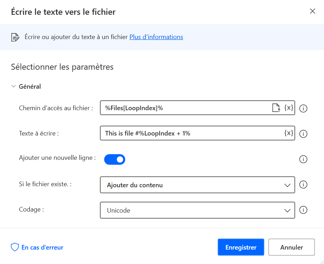Collapse the Général section
Screen dimensions: 324x264
(13, 86)
